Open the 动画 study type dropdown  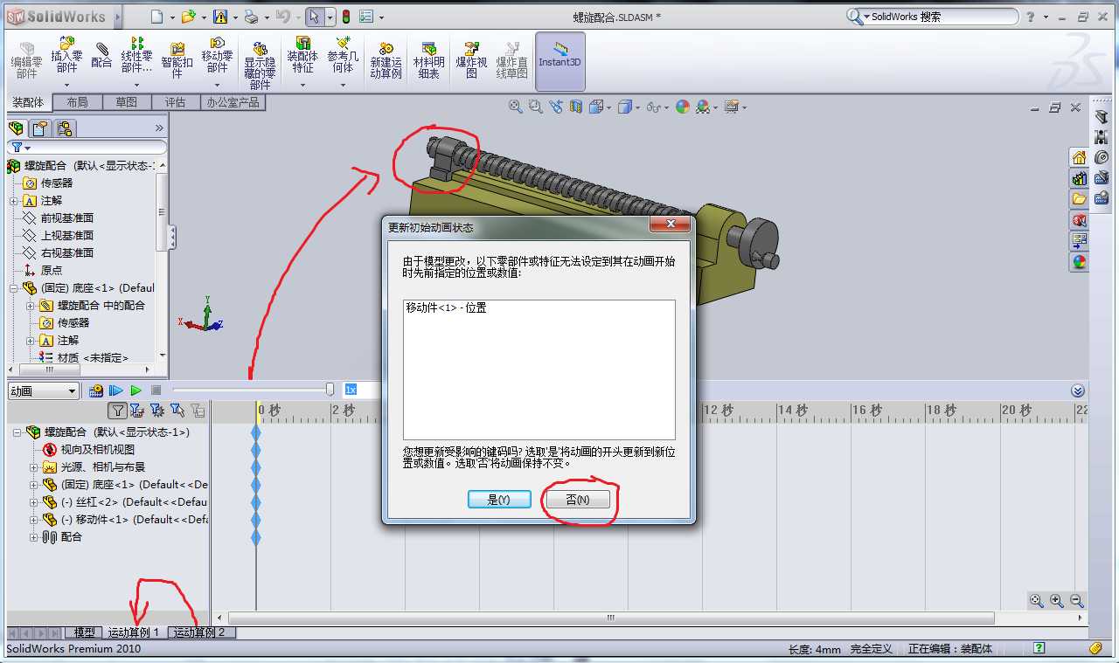pyautogui.click(x=44, y=391)
